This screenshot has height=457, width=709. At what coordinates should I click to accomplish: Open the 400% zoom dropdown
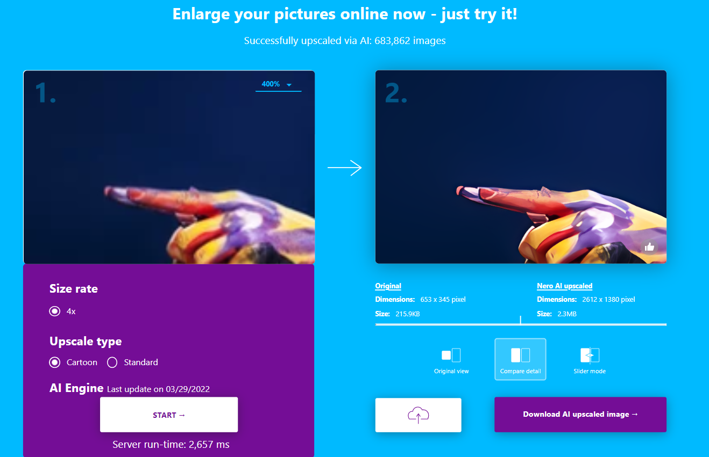278,84
